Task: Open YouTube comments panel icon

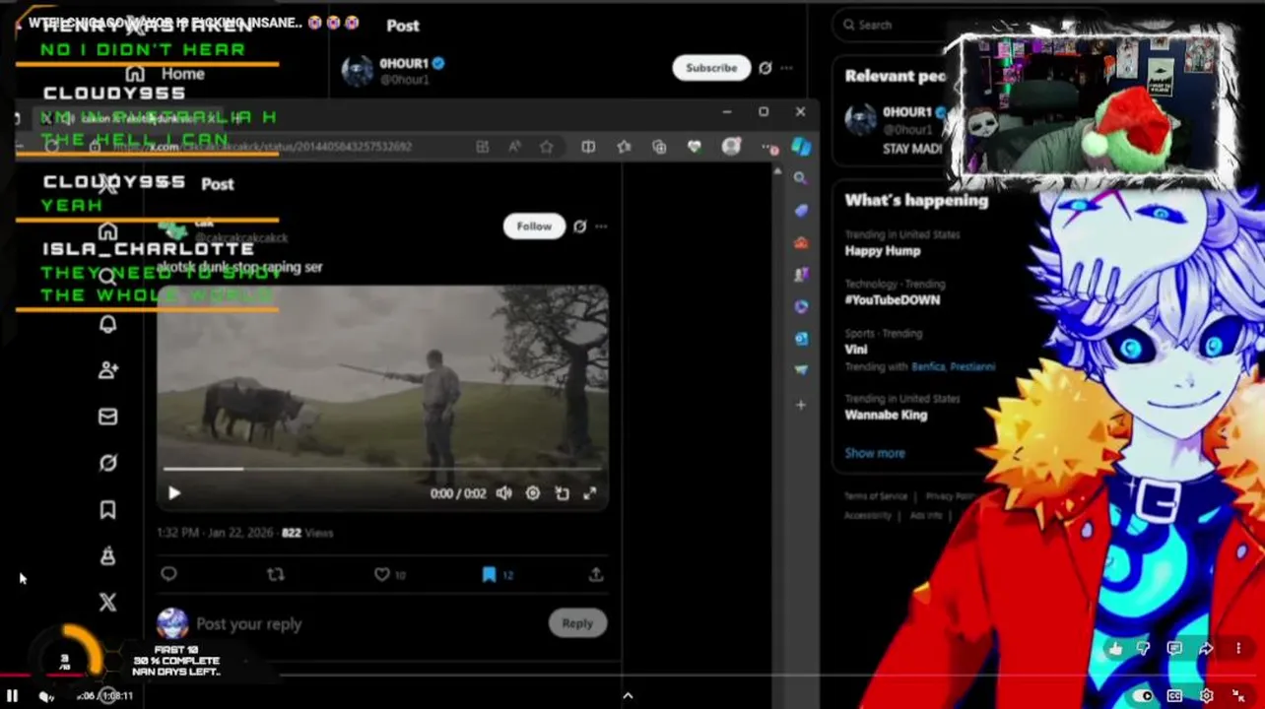Action: tap(1174, 649)
